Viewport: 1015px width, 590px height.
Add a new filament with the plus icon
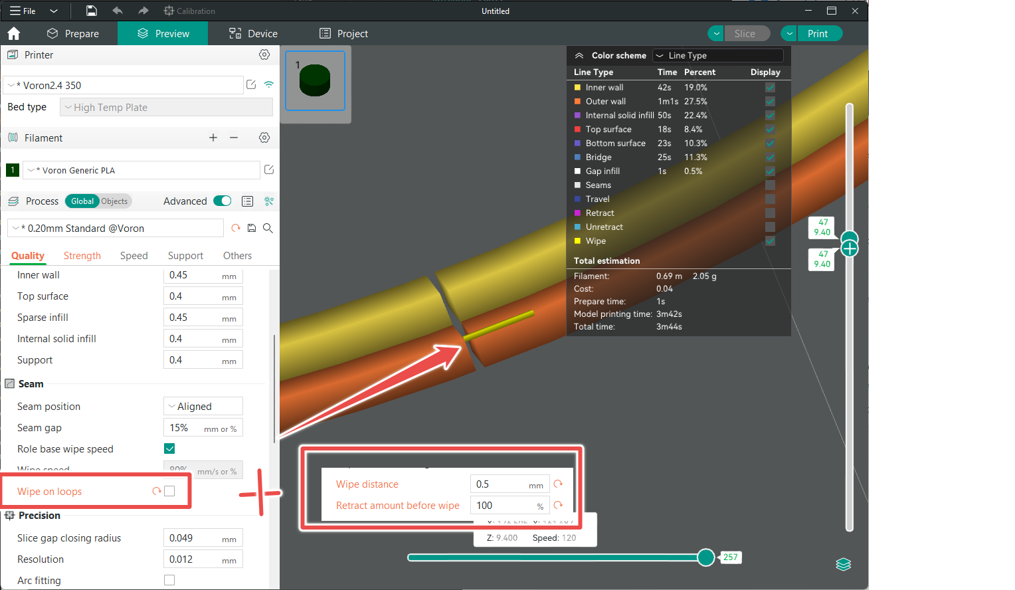click(x=213, y=138)
